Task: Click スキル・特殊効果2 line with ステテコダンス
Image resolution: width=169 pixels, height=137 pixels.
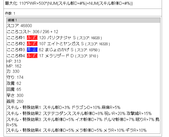Action: (x=79, y=113)
